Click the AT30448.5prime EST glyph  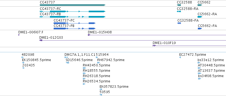click(200, 68)
